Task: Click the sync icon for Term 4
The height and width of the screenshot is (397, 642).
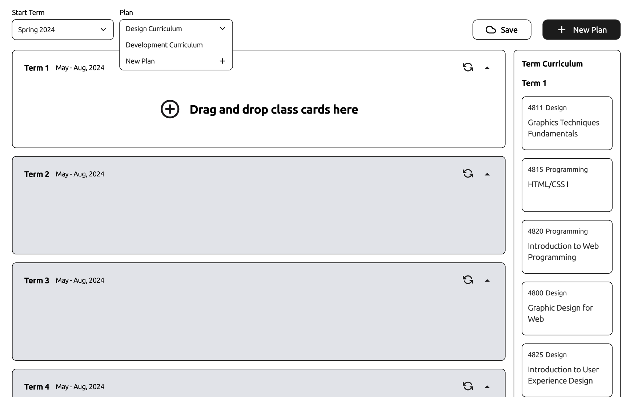Action: click(x=468, y=386)
